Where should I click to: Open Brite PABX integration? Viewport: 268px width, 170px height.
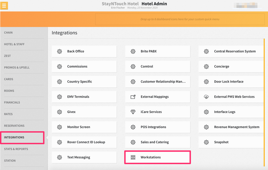pos(158,51)
